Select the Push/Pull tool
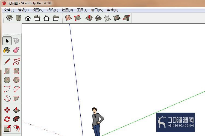This screenshot has height=136, width=205. click(16, 110)
